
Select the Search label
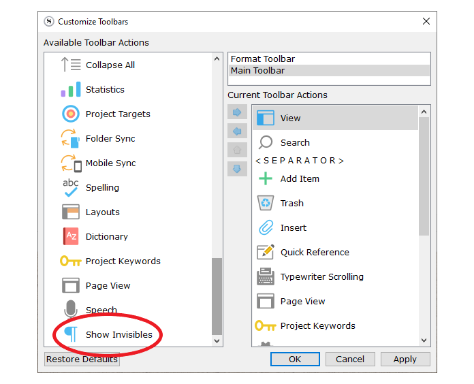[295, 142]
